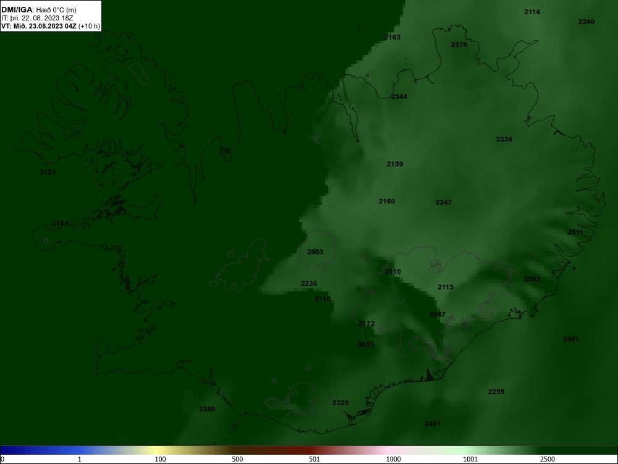The width and height of the screenshot is (618, 464).
Task: Select the 2853 value on the glacier
Action: coord(315,252)
